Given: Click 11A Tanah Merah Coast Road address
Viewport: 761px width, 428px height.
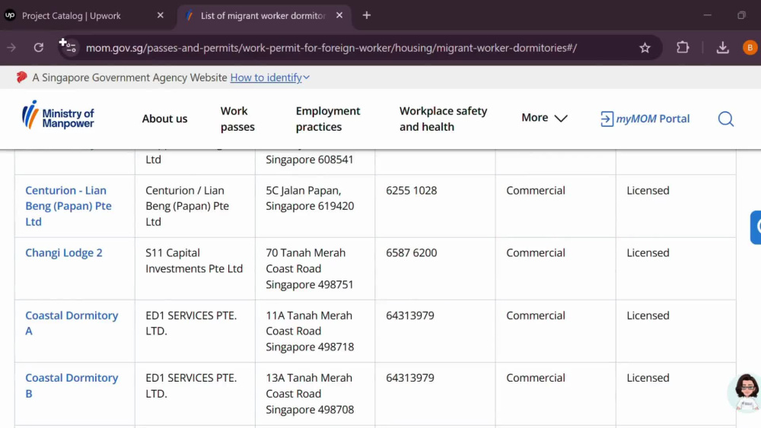Looking at the screenshot, I should 310,331.
